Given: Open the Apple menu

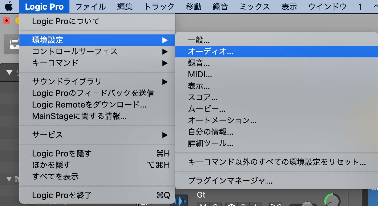Looking at the screenshot, I should point(9,6).
